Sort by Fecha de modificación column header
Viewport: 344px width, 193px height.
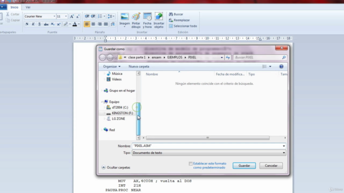click(x=230, y=75)
